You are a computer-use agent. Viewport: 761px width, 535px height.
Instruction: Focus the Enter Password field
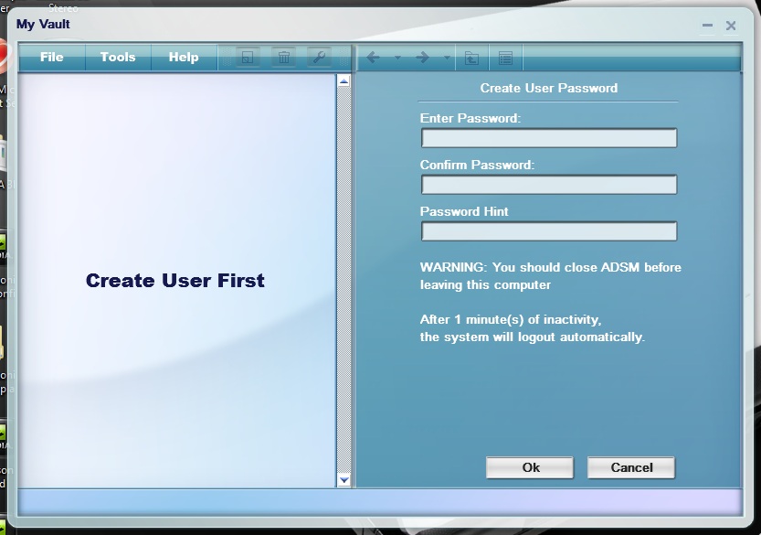click(548, 138)
